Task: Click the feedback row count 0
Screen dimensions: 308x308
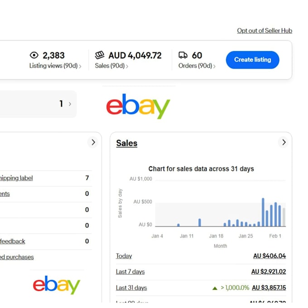Action: pyautogui.click(x=87, y=241)
